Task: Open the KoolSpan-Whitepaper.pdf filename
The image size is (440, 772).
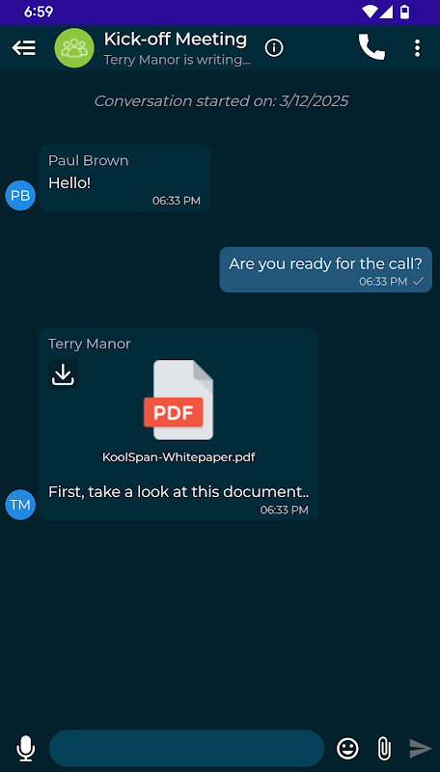Action: [179, 456]
